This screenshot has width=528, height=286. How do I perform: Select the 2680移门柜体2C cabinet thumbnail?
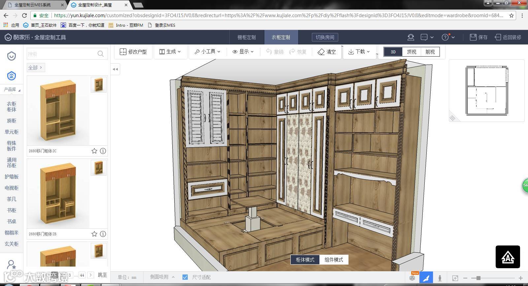pos(58,111)
